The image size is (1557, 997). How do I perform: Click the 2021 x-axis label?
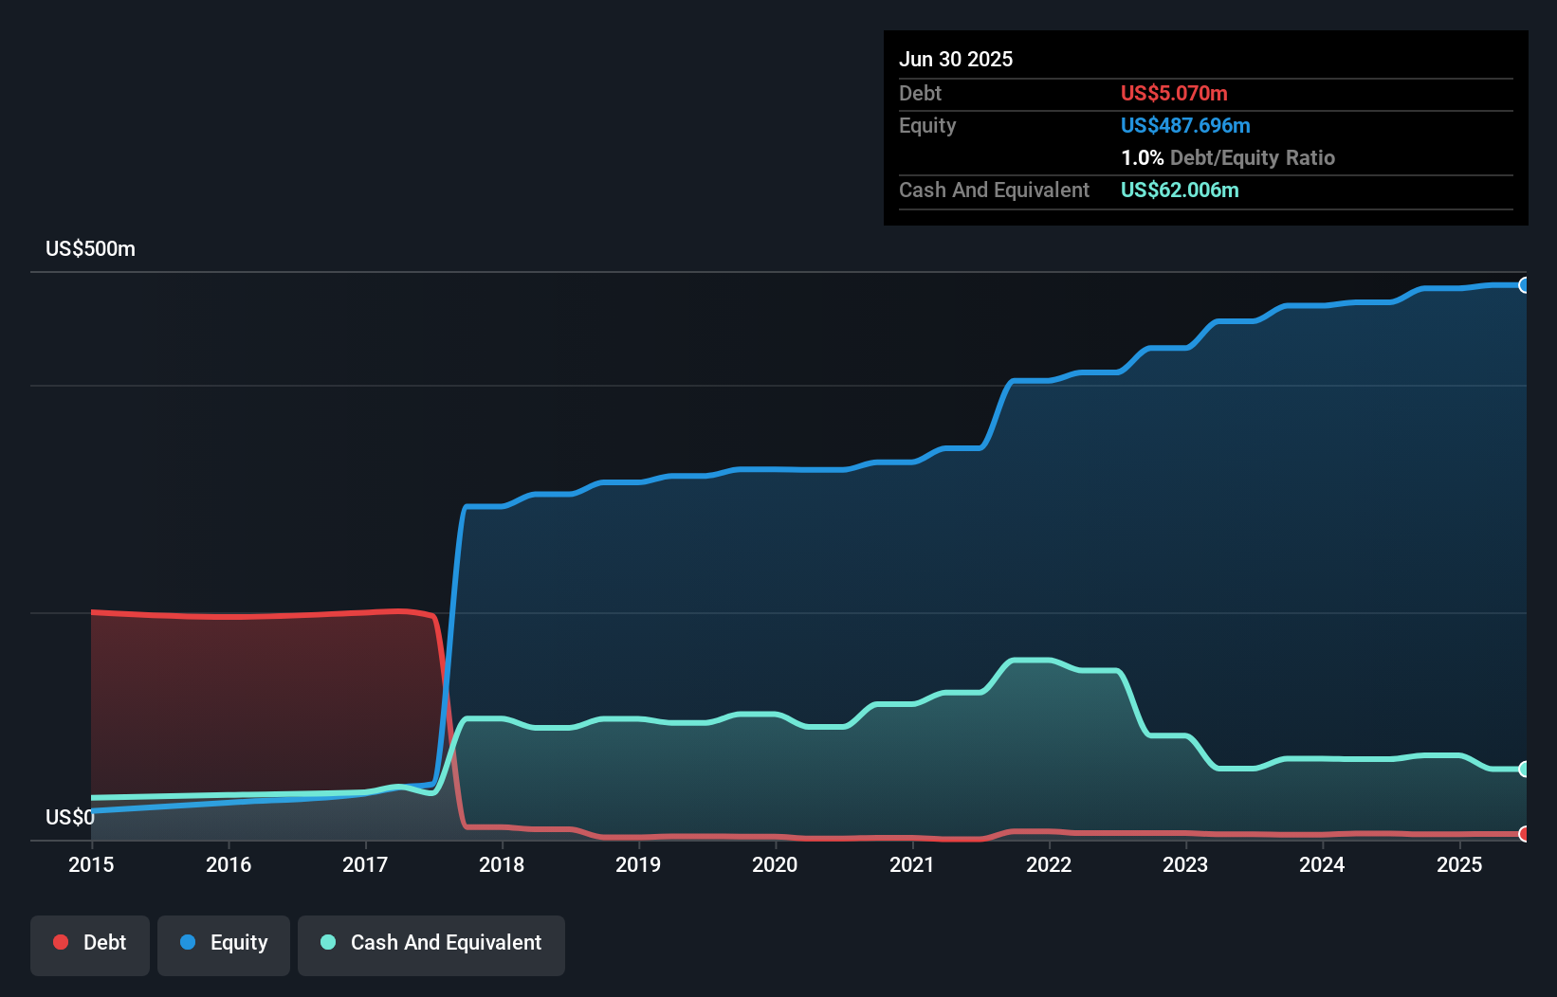[912, 864]
